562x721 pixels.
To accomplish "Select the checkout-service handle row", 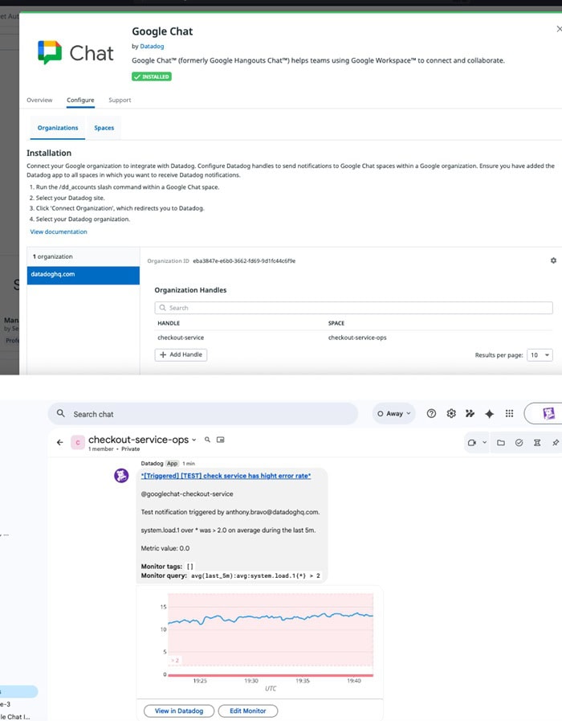I will pyautogui.click(x=353, y=338).
